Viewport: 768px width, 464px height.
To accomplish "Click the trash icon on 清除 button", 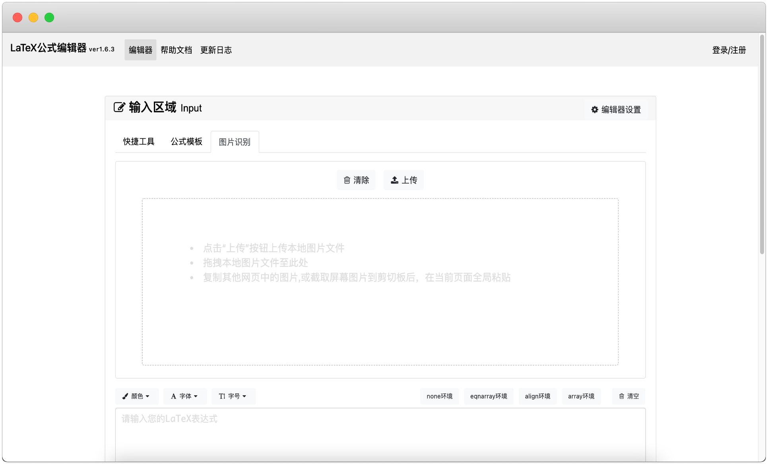I will (347, 180).
